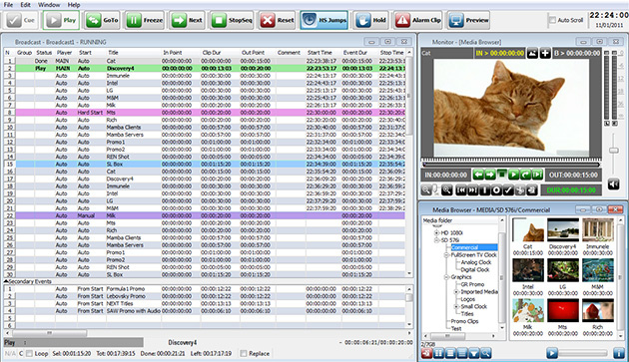Open the Edit menu
The height and width of the screenshot is (362, 629).
click(25, 5)
